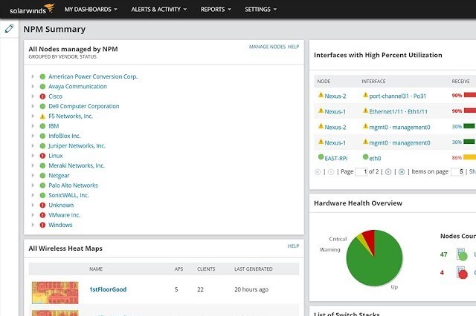Click warning icon beside first Nexus-2 node
The image size is (476, 316).
click(321, 95)
